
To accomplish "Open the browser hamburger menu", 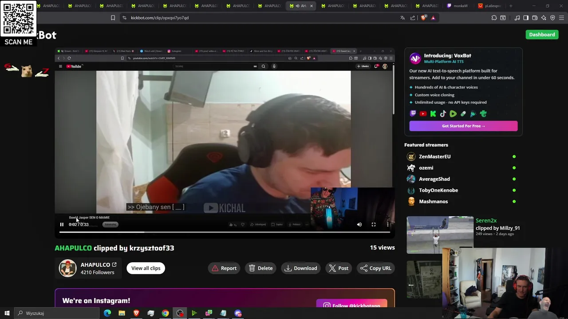I will point(561,18).
